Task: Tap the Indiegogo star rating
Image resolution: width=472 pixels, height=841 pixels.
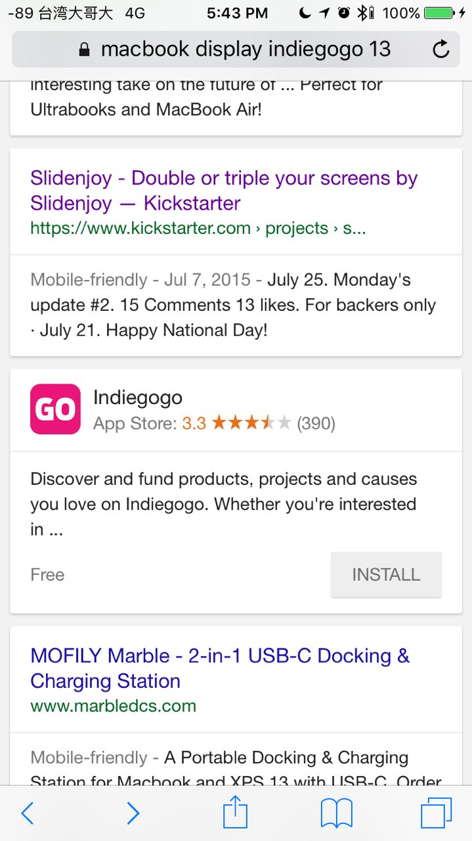Action: pyautogui.click(x=251, y=423)
